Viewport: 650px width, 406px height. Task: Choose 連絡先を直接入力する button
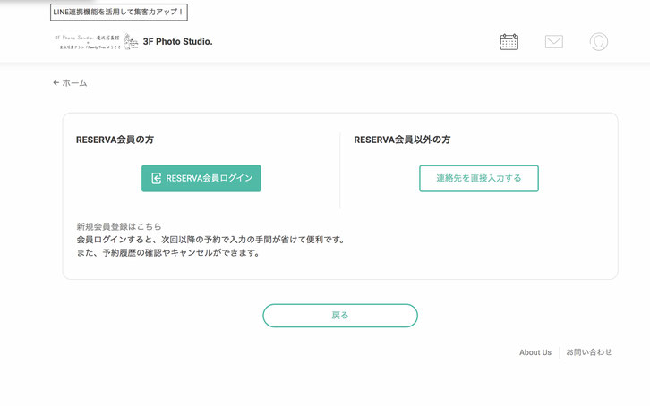479,178
